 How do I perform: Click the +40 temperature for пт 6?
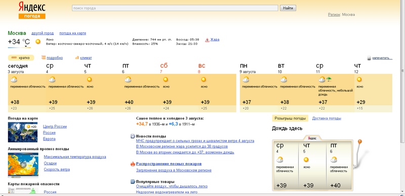coord(129,103)
